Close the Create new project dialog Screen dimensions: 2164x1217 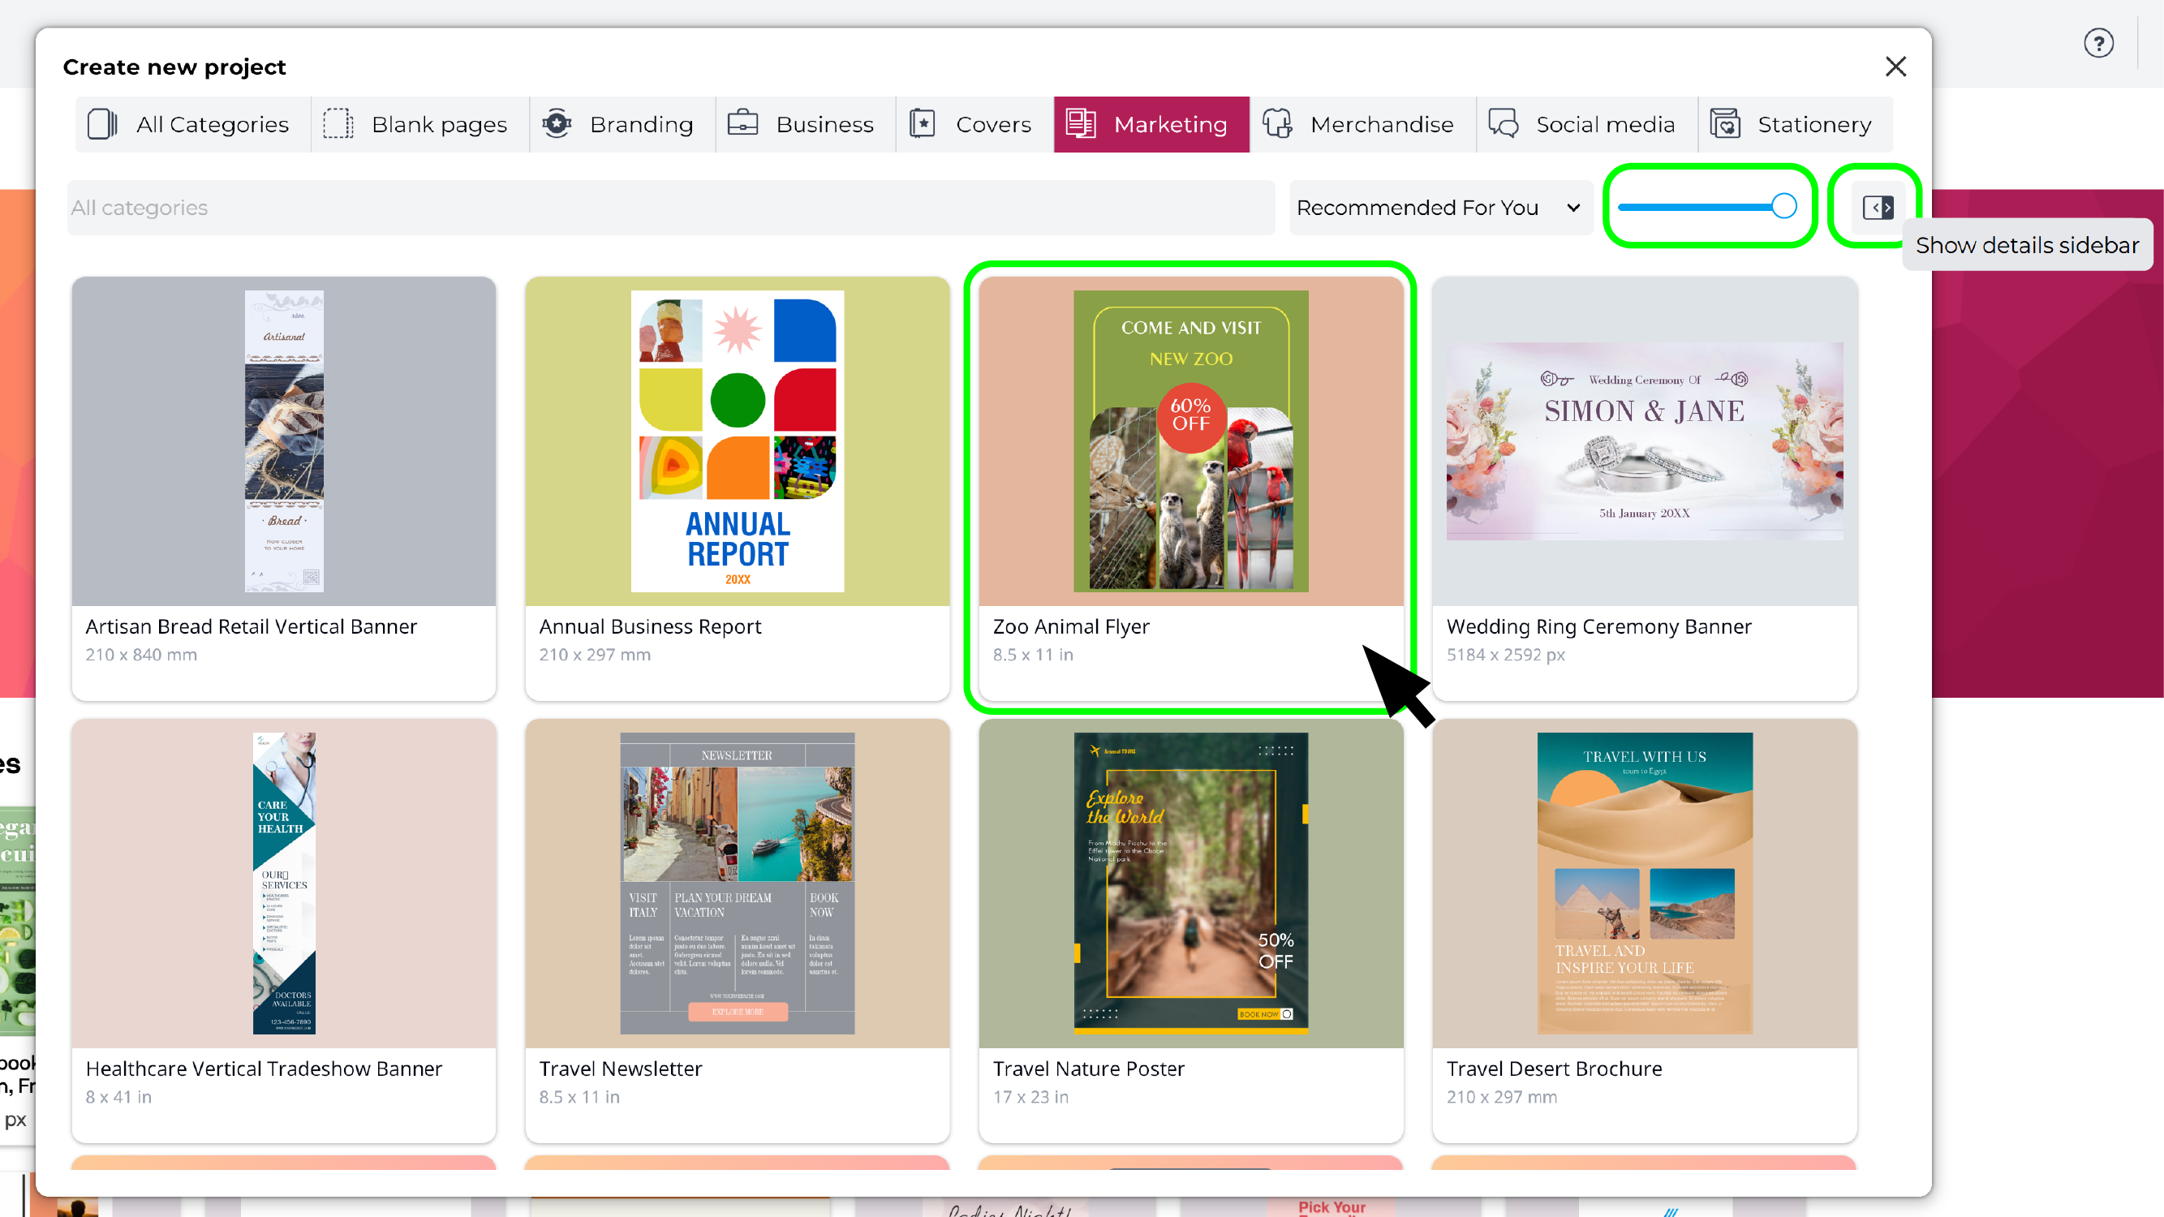pos(1895,67)
